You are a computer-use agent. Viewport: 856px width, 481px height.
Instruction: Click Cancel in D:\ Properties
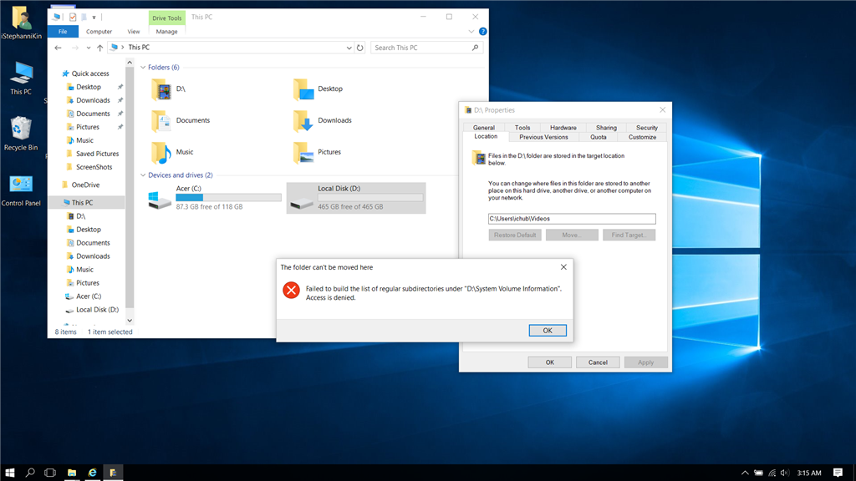598,362
